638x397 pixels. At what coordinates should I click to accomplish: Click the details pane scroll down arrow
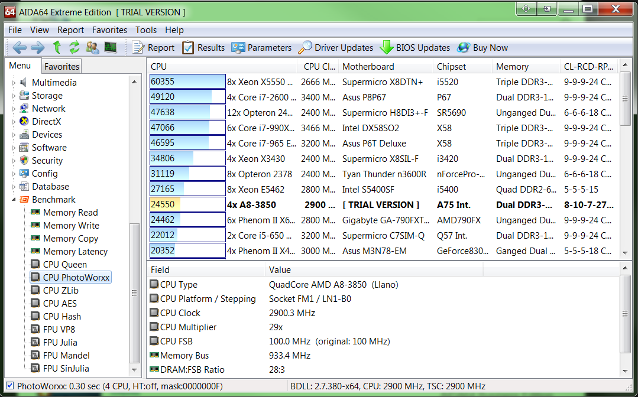coord(626,370)
